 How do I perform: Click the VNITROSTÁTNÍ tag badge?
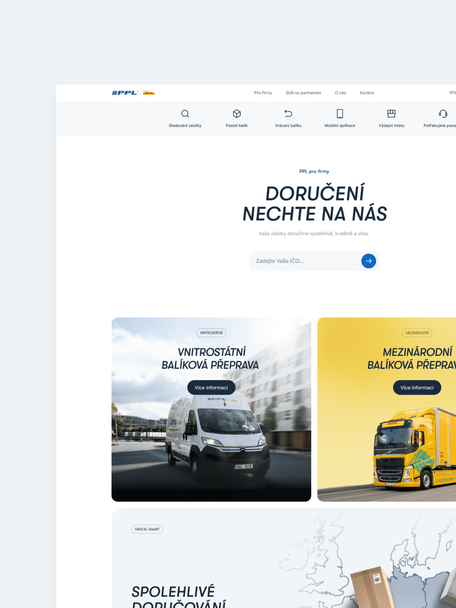pos(211,333)
